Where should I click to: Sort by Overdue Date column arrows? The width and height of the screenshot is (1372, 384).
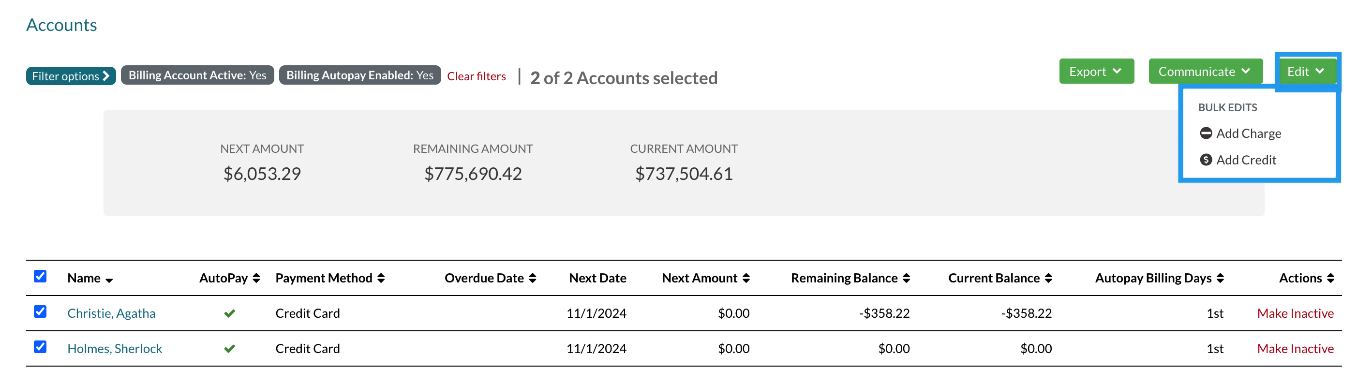pyautogui.click(x=533, y=278)
